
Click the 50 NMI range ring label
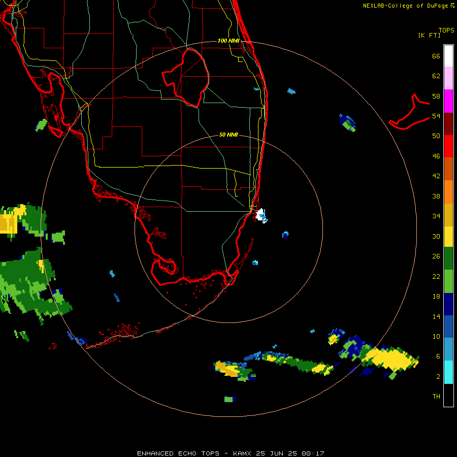pos(228,135)
